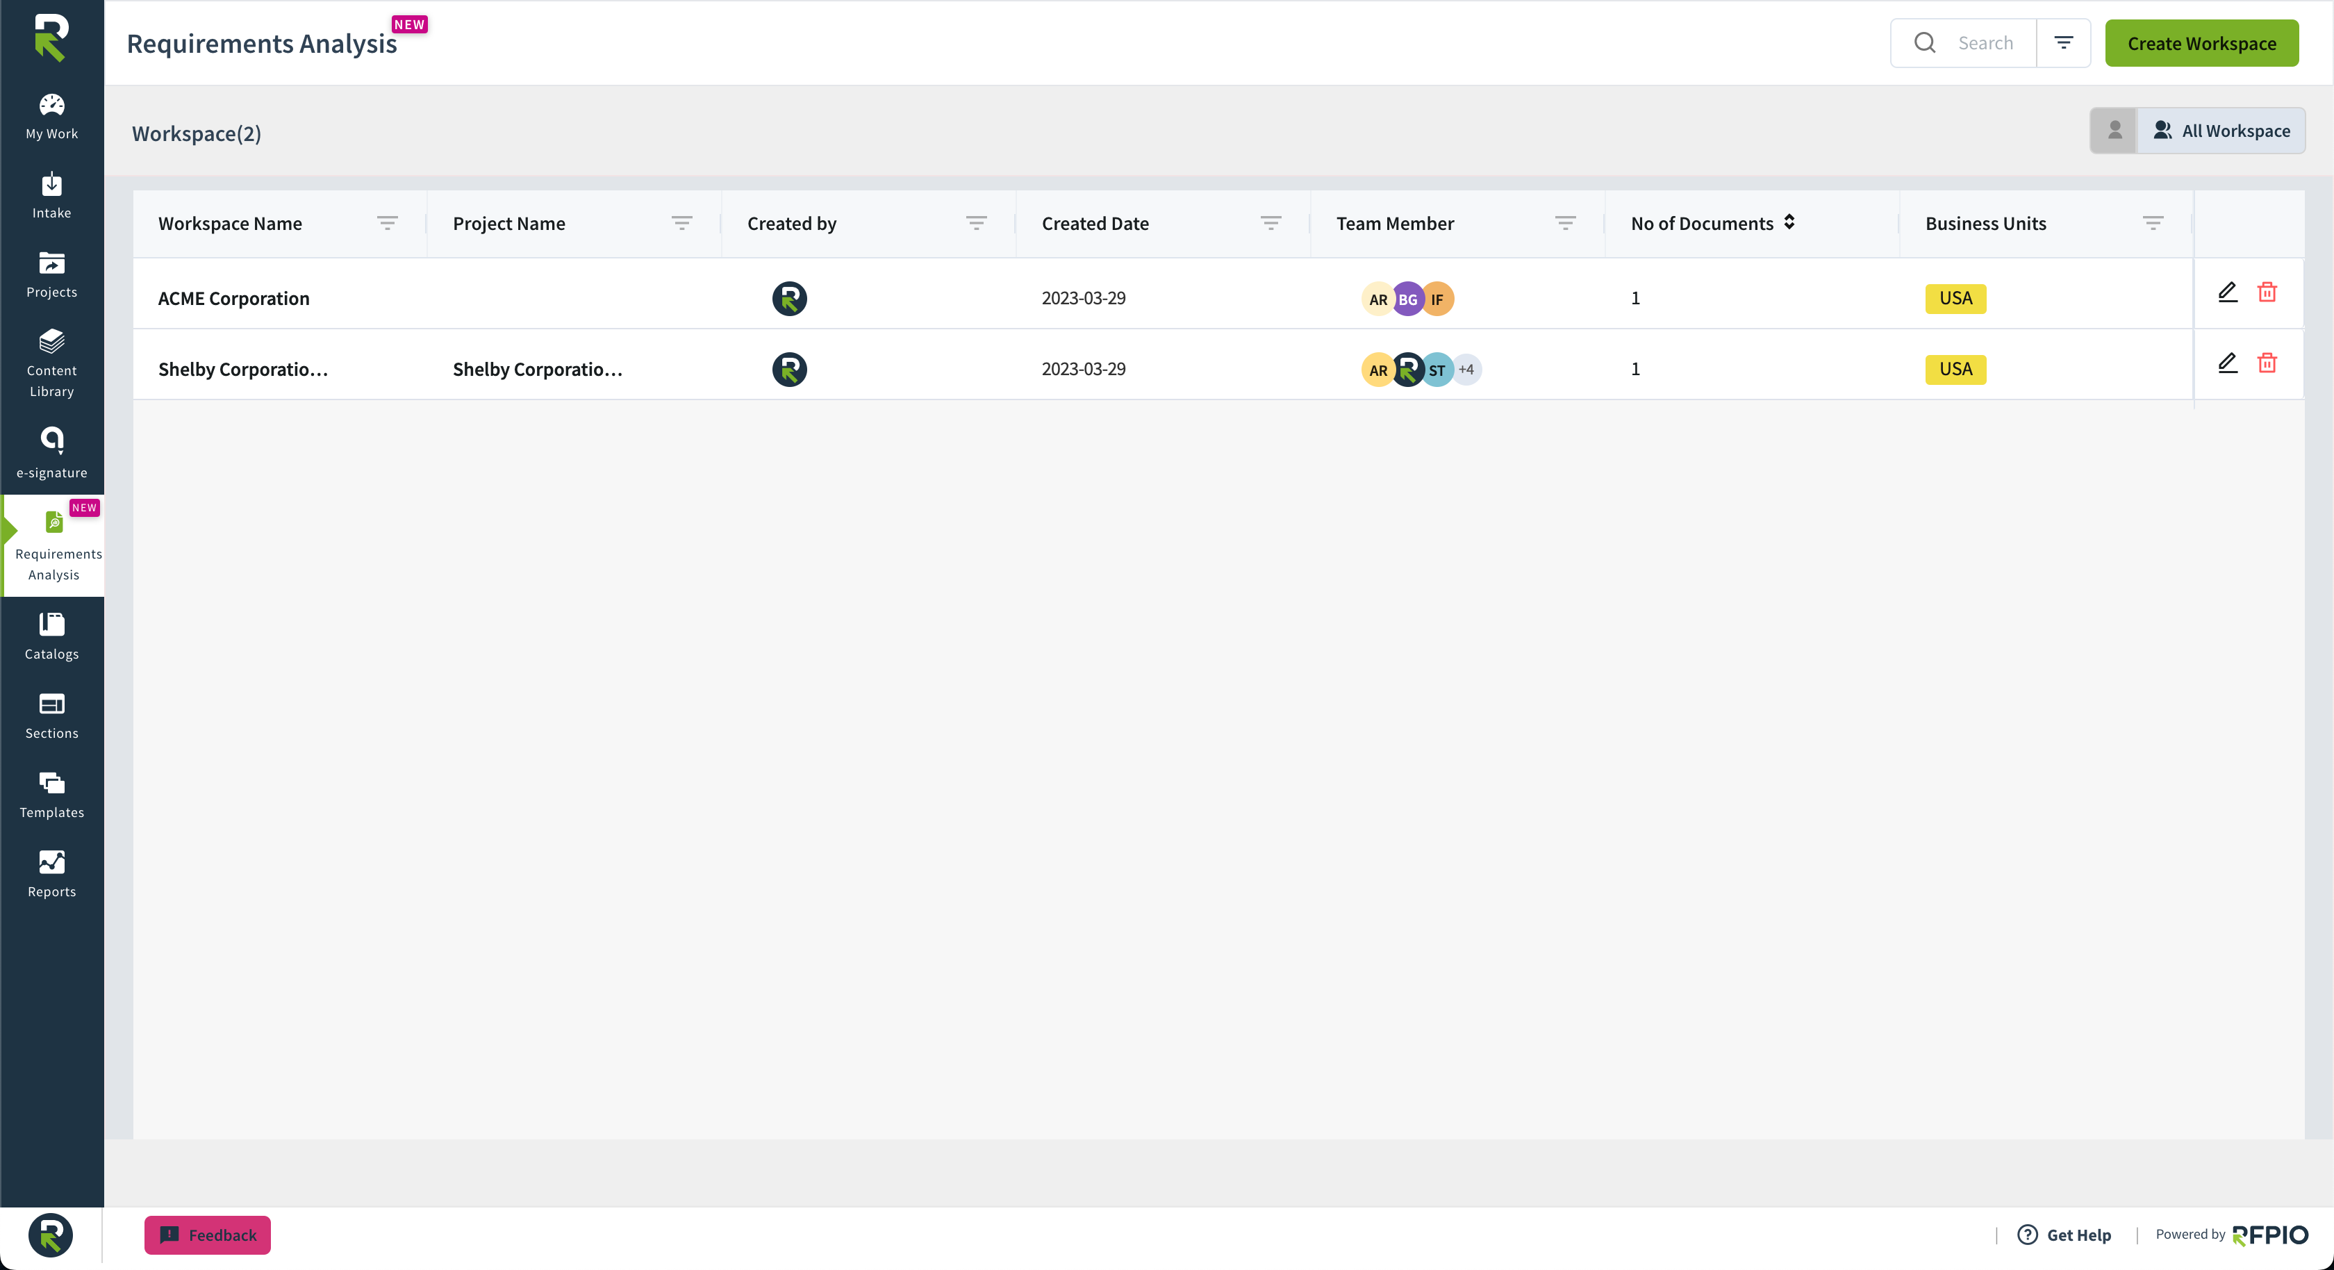Open the Intake section
This screenshot has width=2334, height=1270.
click(51, 196)
